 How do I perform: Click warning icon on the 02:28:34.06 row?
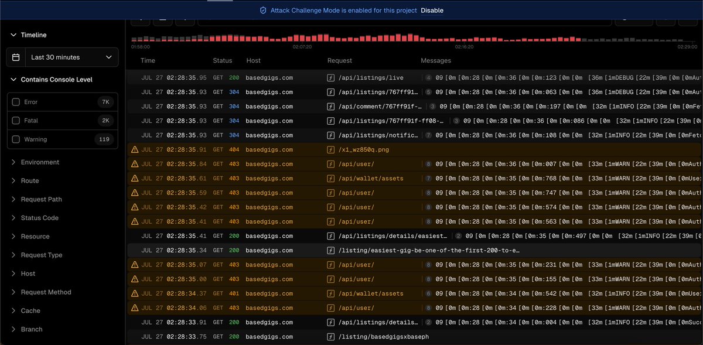[135, 308]
